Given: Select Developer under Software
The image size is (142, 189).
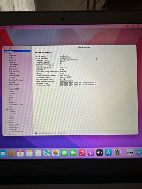Looking at the screenshot, I should 13,129.
